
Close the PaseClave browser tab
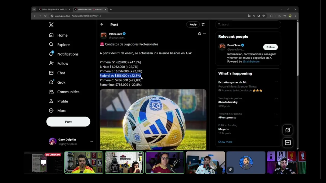point(105,9)
